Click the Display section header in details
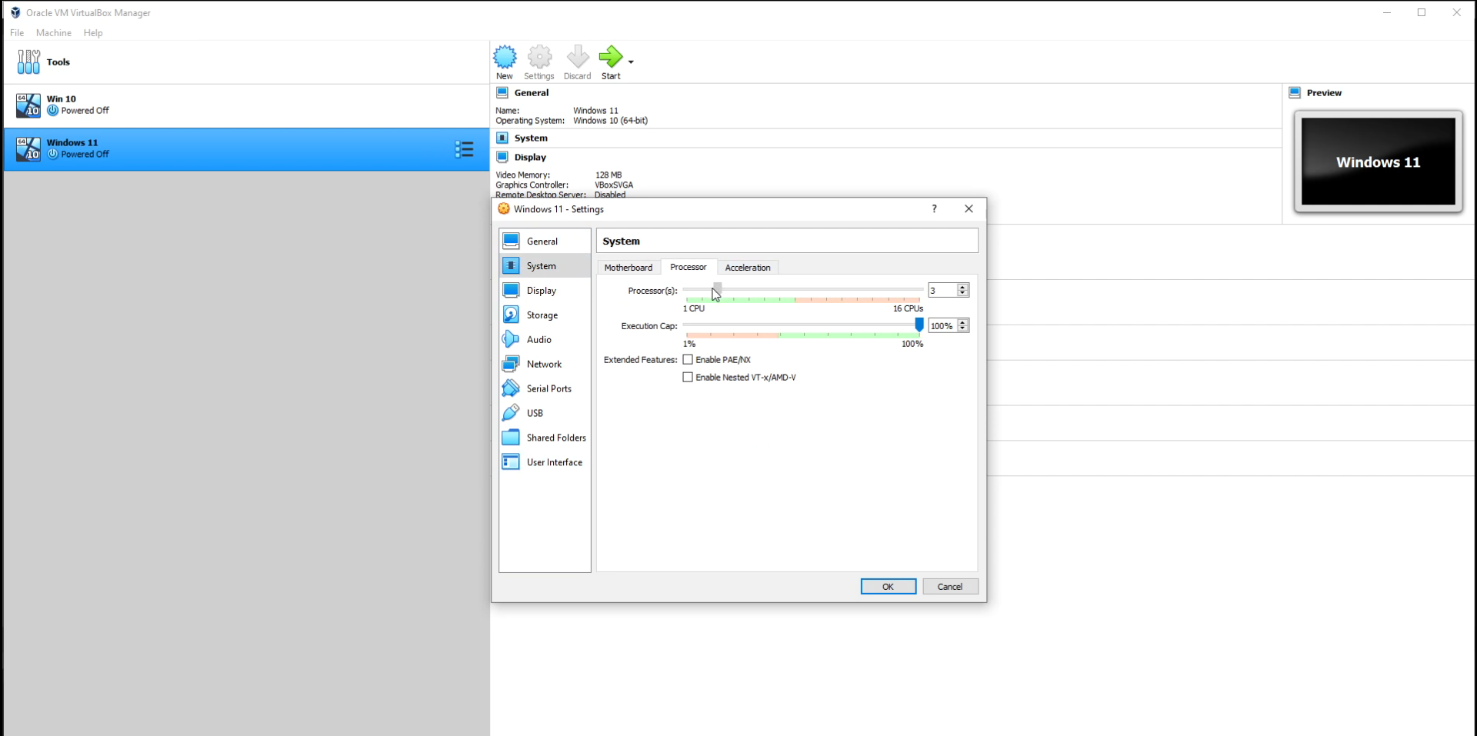 [x=530, y=158]
